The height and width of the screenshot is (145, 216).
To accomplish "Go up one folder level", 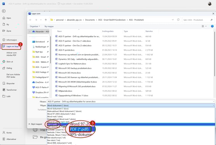I will point(46,20).
